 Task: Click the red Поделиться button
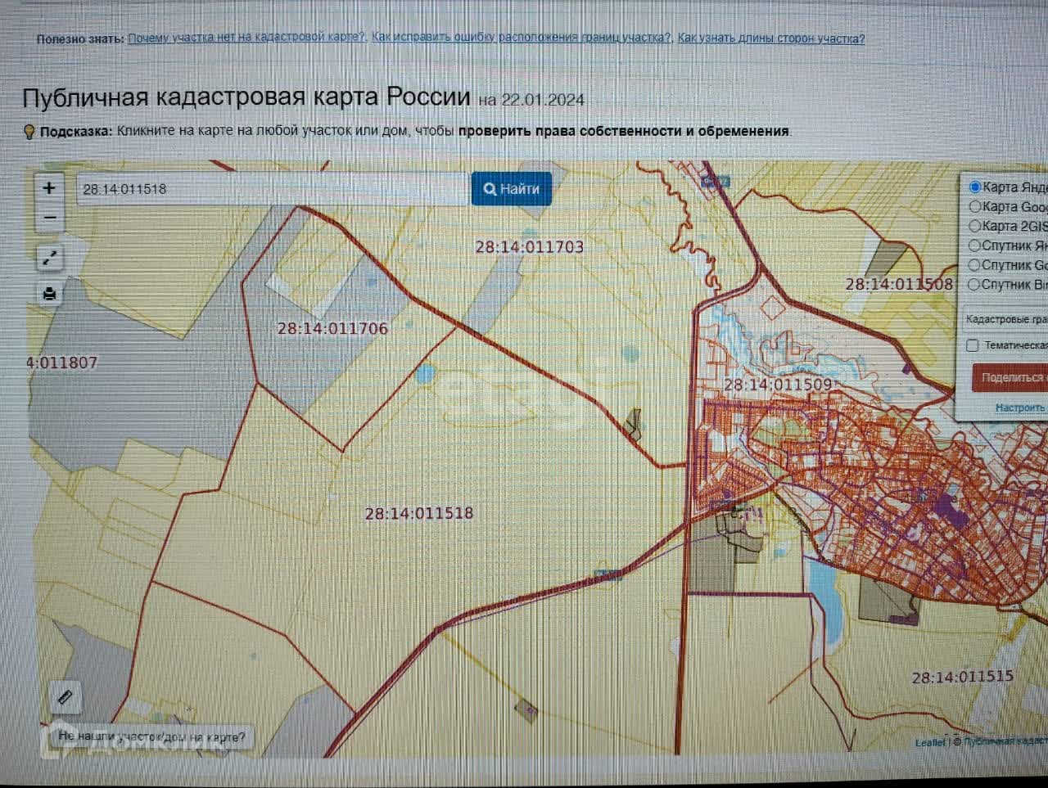(x=1010, y=378)
